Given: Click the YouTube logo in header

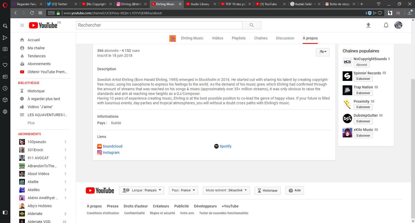Looking at the screenshot, I should pos(43,25).
